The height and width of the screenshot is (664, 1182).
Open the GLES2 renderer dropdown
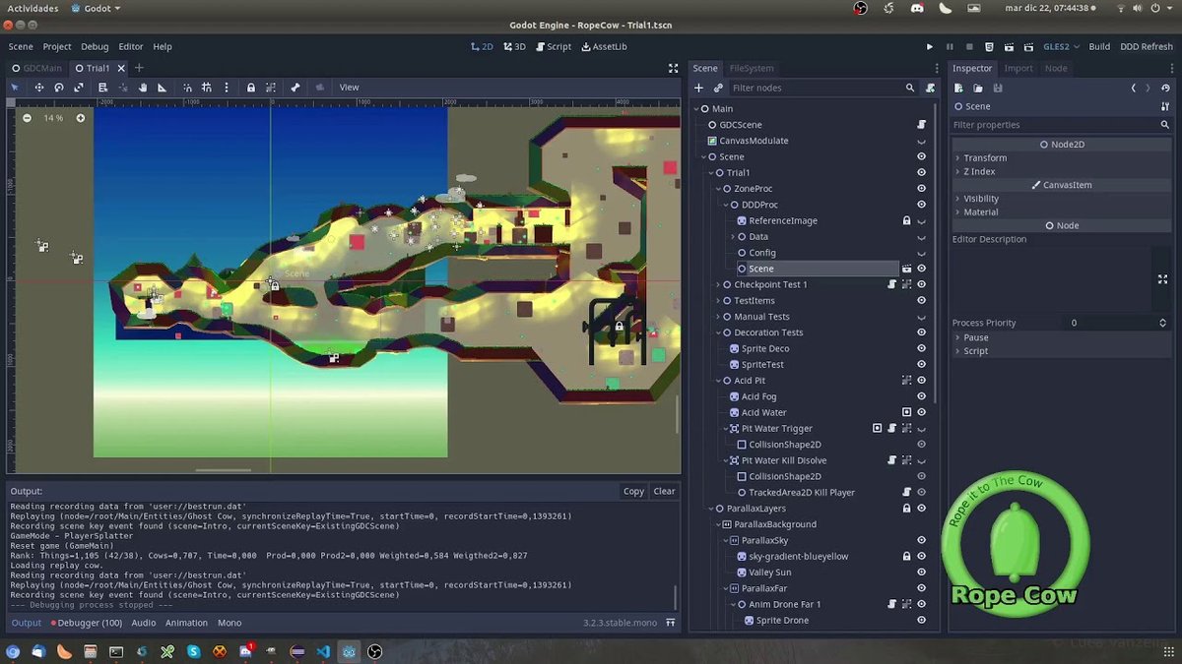pos(1061,46)
